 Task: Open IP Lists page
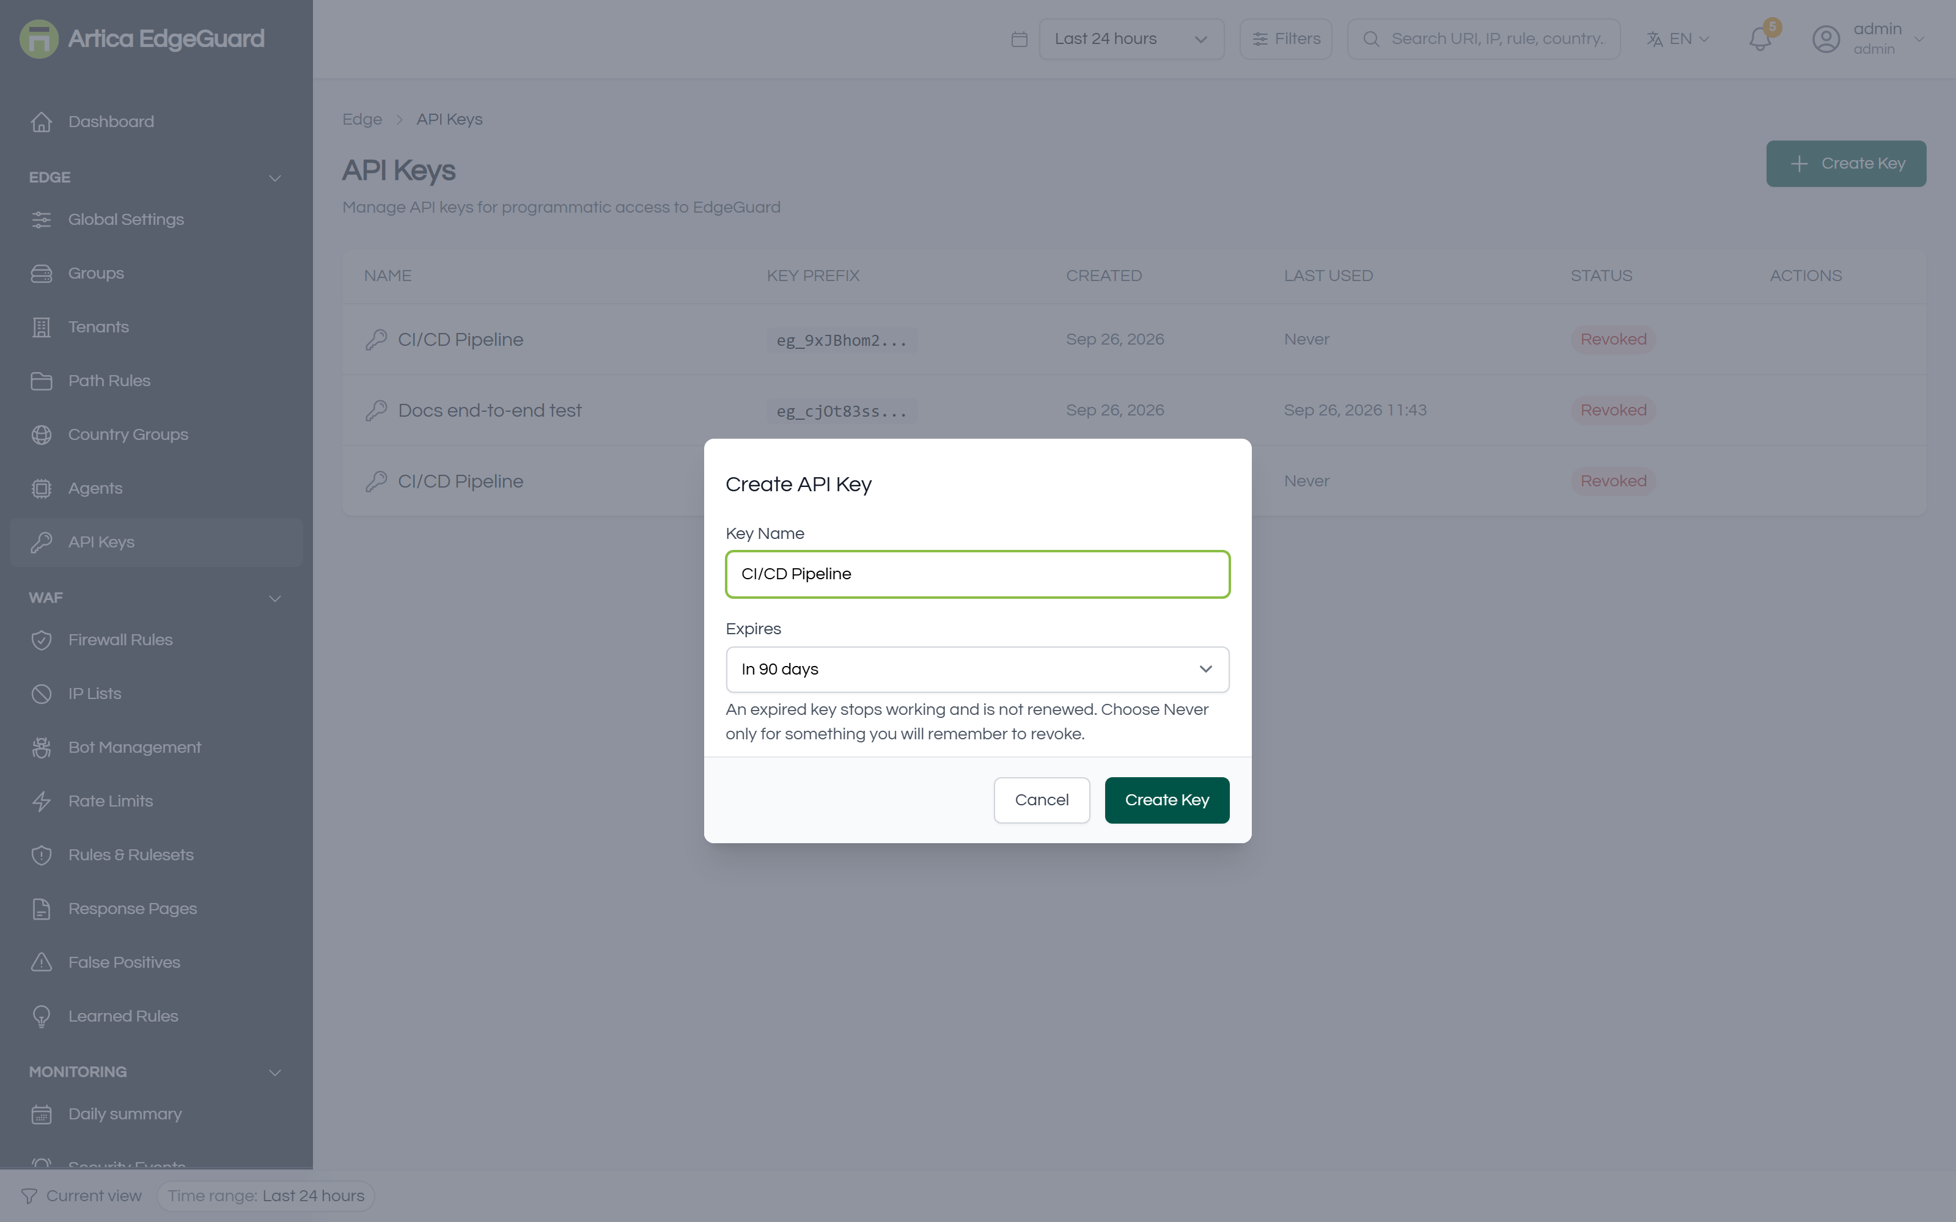tap(156, 694)
